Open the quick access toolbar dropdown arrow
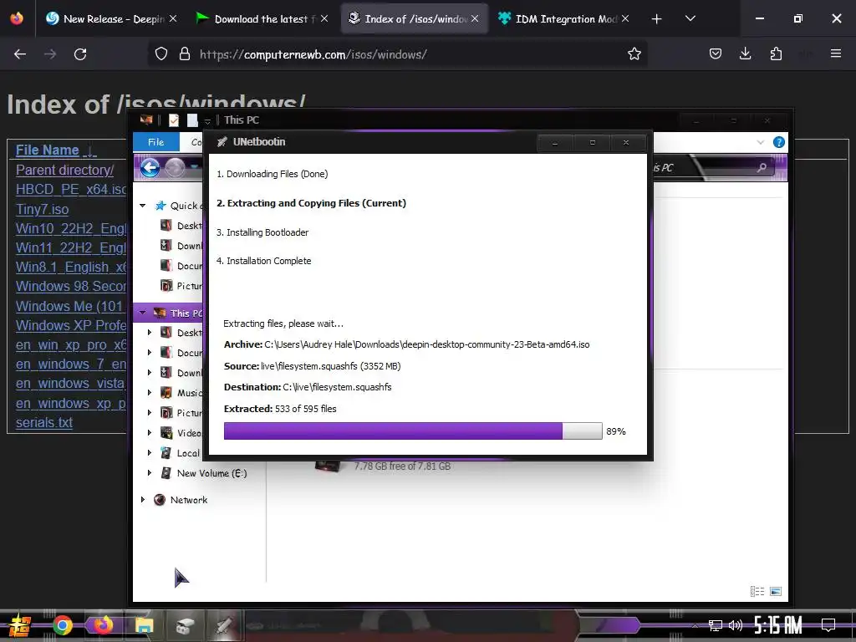Screen dimensions: 856x642 click(207, 120)
